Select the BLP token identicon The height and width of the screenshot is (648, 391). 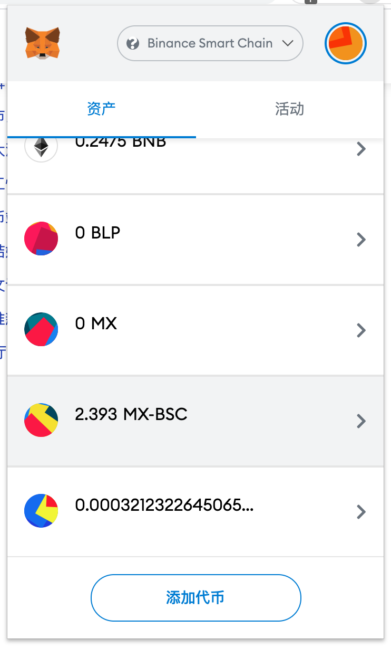click(x=41, y=239)
